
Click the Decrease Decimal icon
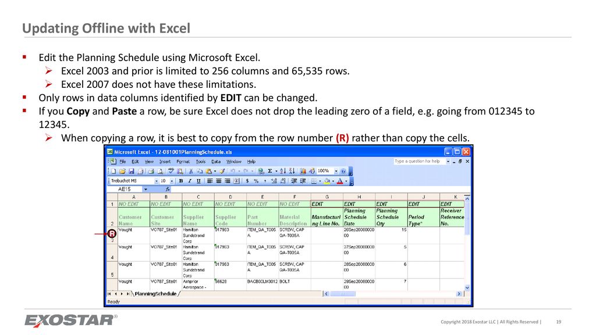click(x=283, y=181)
